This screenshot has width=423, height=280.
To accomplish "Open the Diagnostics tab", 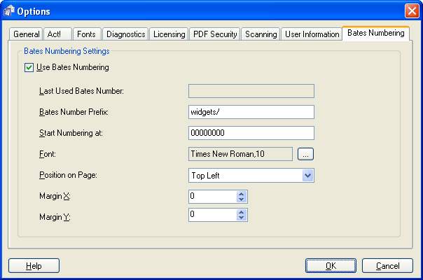I will [x=126, y=34].
